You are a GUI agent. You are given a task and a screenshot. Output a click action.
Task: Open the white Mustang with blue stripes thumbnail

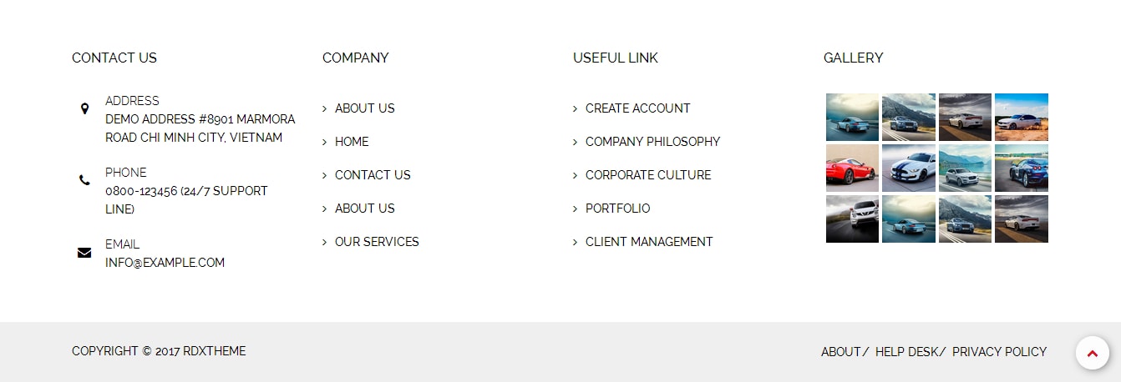point(908,168)
